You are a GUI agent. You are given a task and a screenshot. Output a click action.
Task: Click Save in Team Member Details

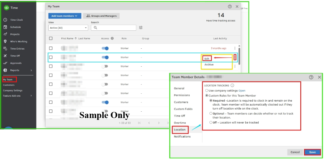(x=312, y=152)
